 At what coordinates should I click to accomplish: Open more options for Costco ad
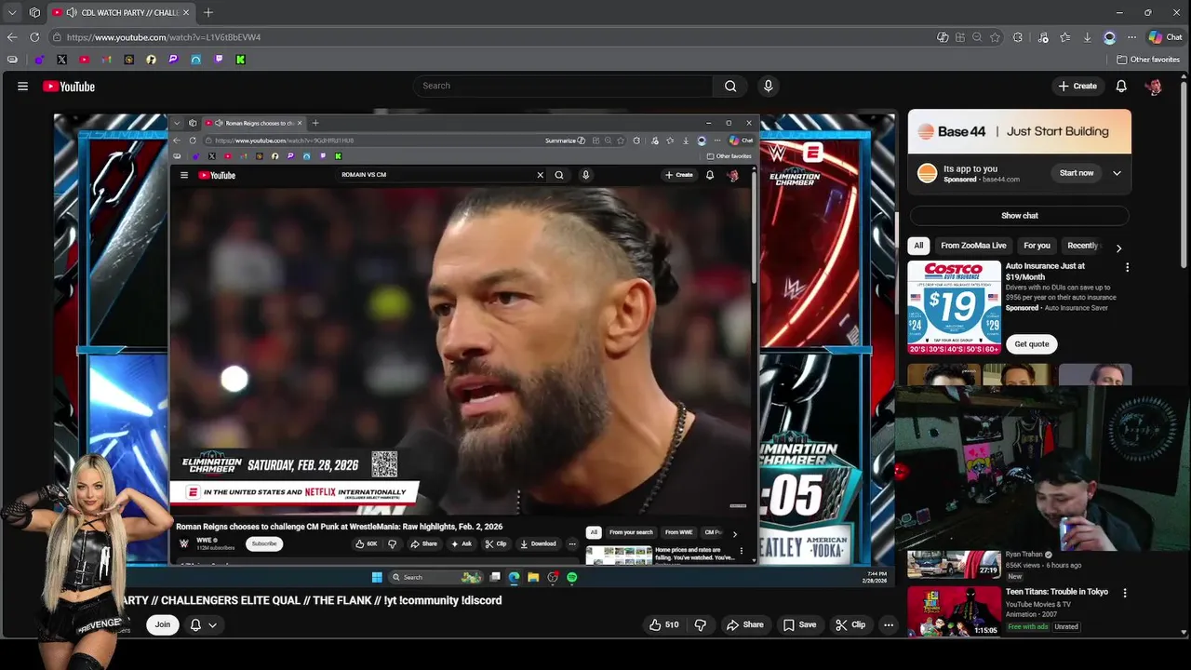[1127, 267]
